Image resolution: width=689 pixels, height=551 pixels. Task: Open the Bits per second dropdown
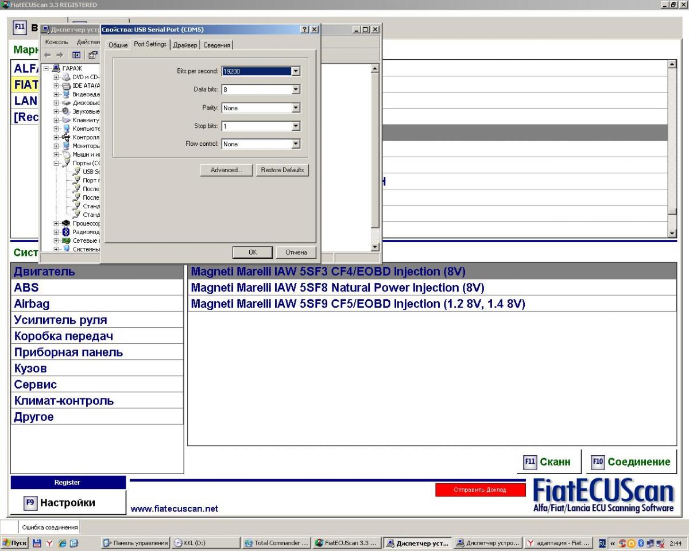click(x=296, y=71)
